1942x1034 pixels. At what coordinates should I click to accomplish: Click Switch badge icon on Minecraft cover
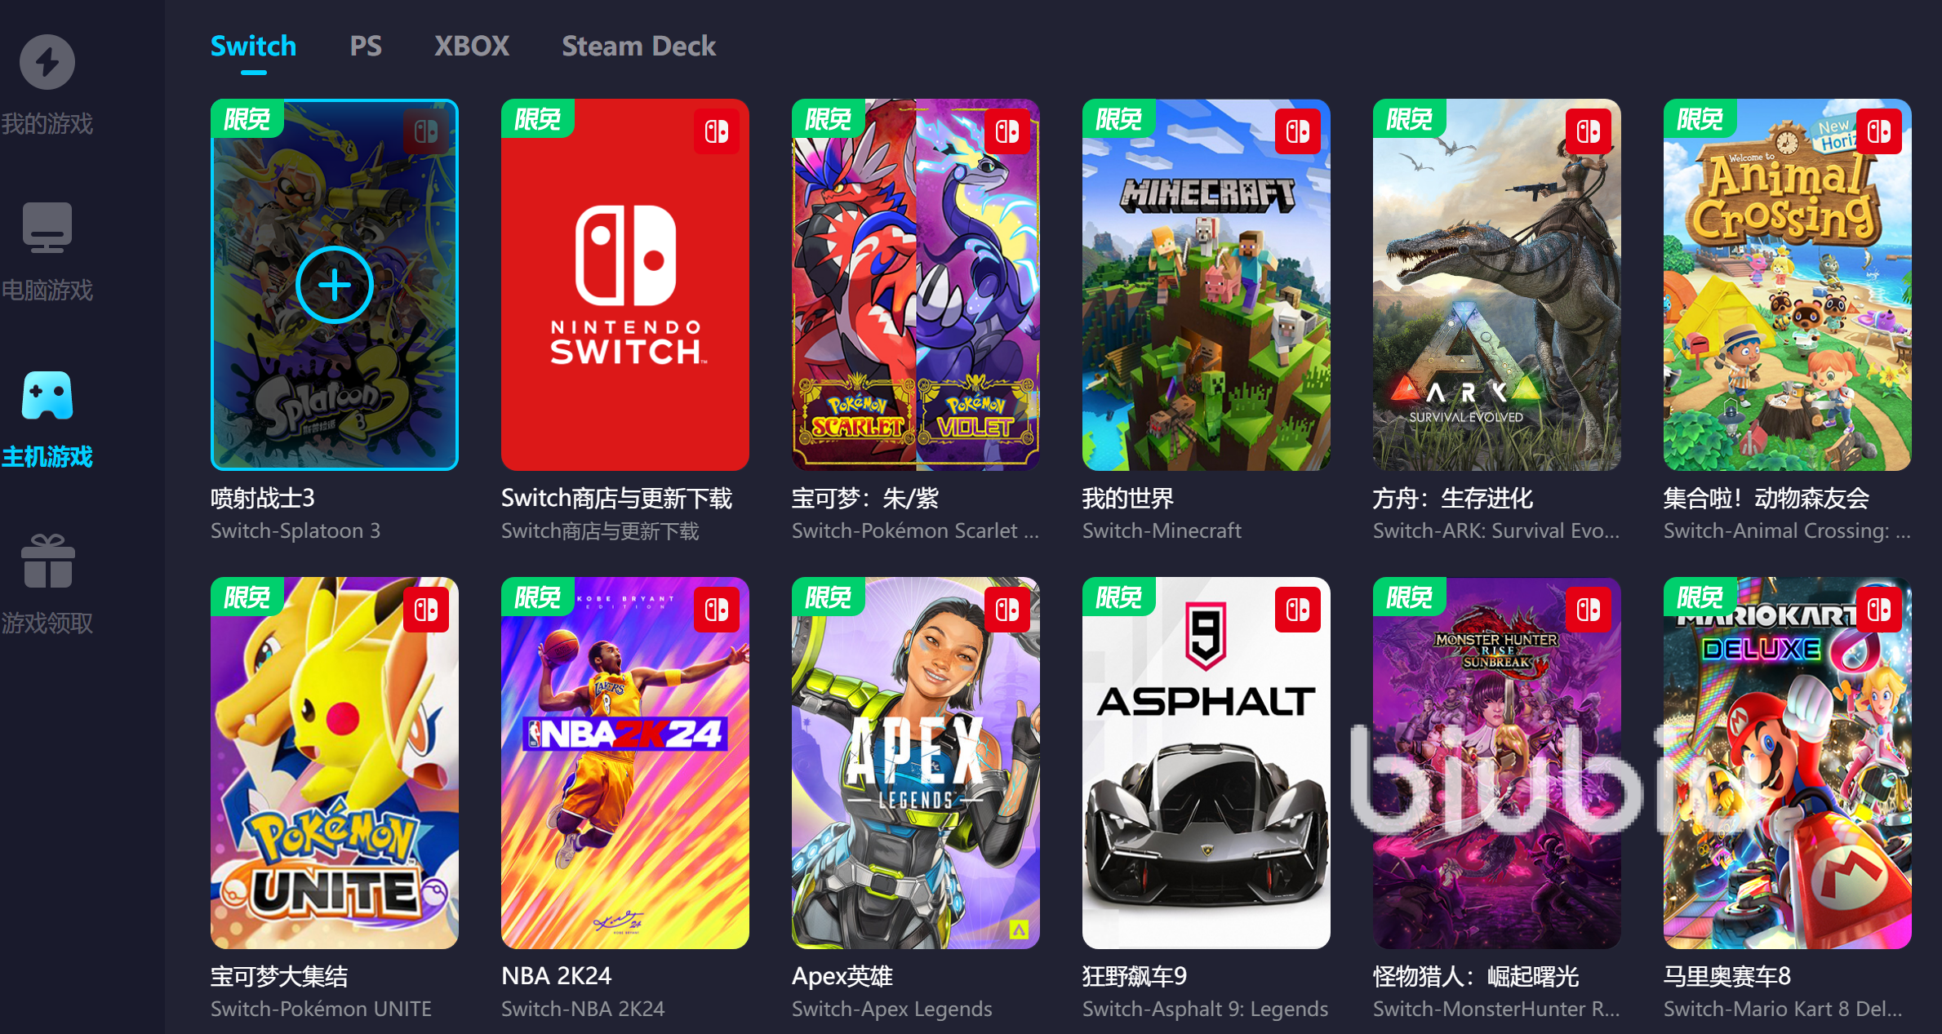pos(1298,131)
